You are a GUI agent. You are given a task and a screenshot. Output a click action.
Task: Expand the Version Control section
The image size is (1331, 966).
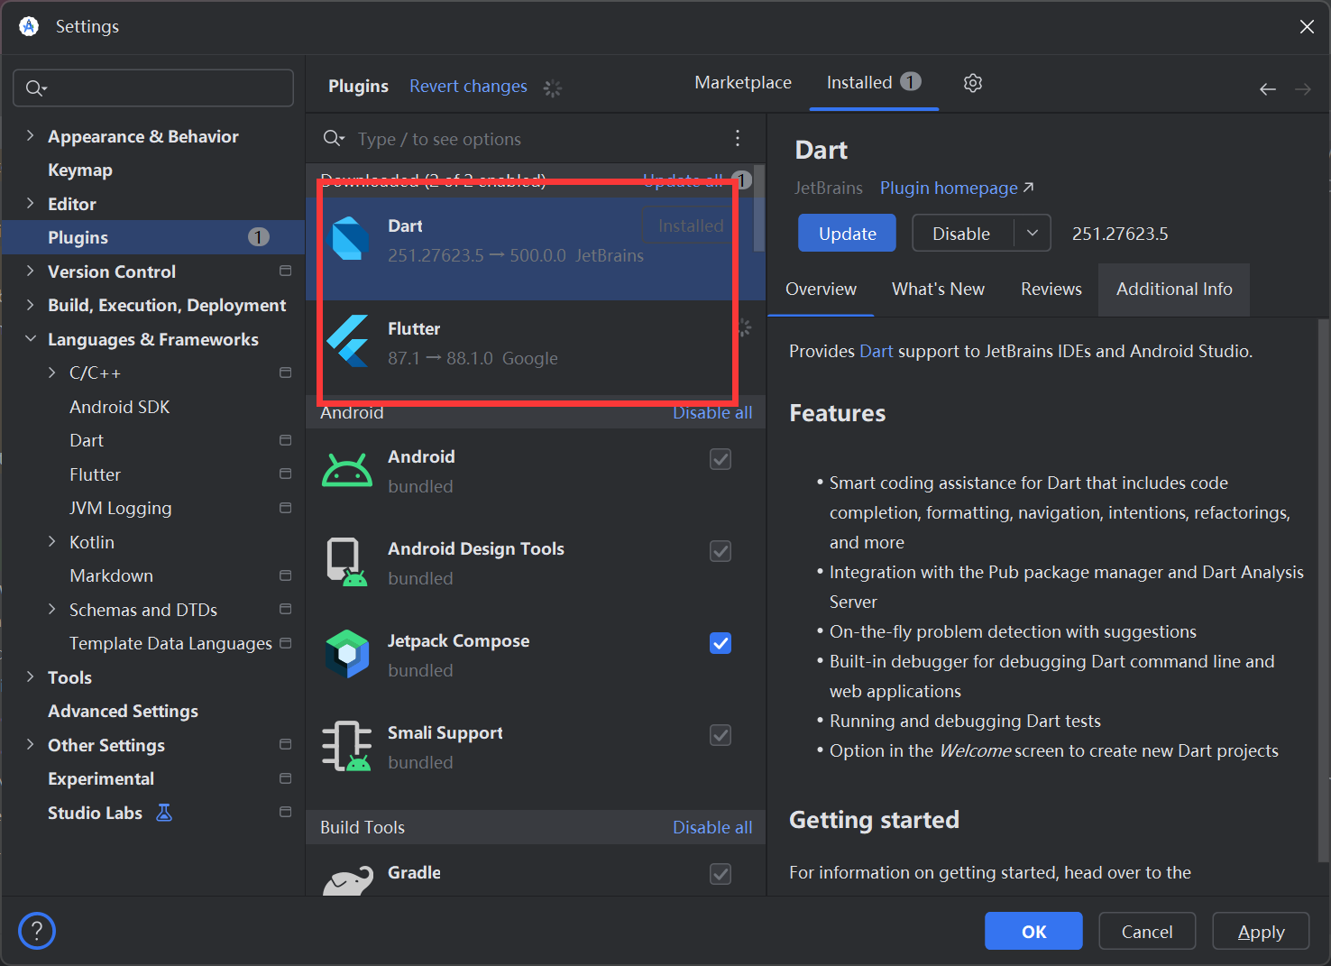[x=31, y=271]
